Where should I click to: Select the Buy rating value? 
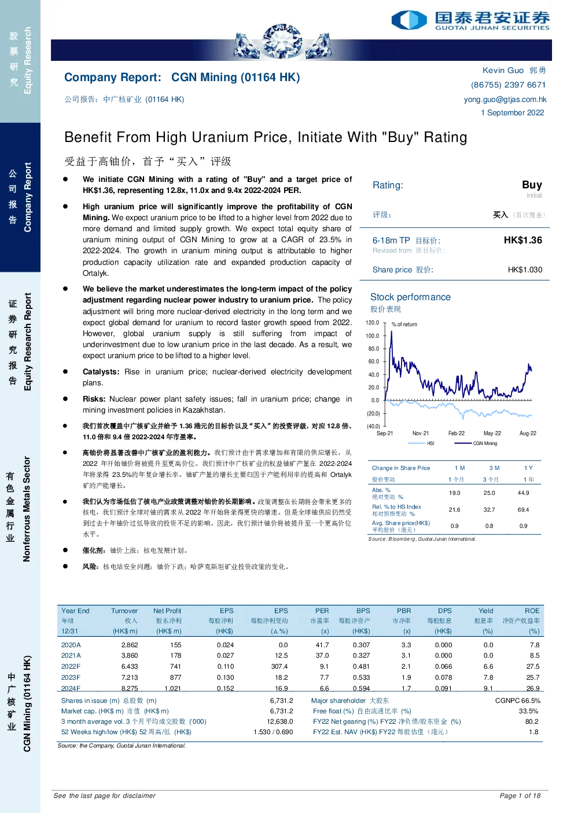click(532, 184)
